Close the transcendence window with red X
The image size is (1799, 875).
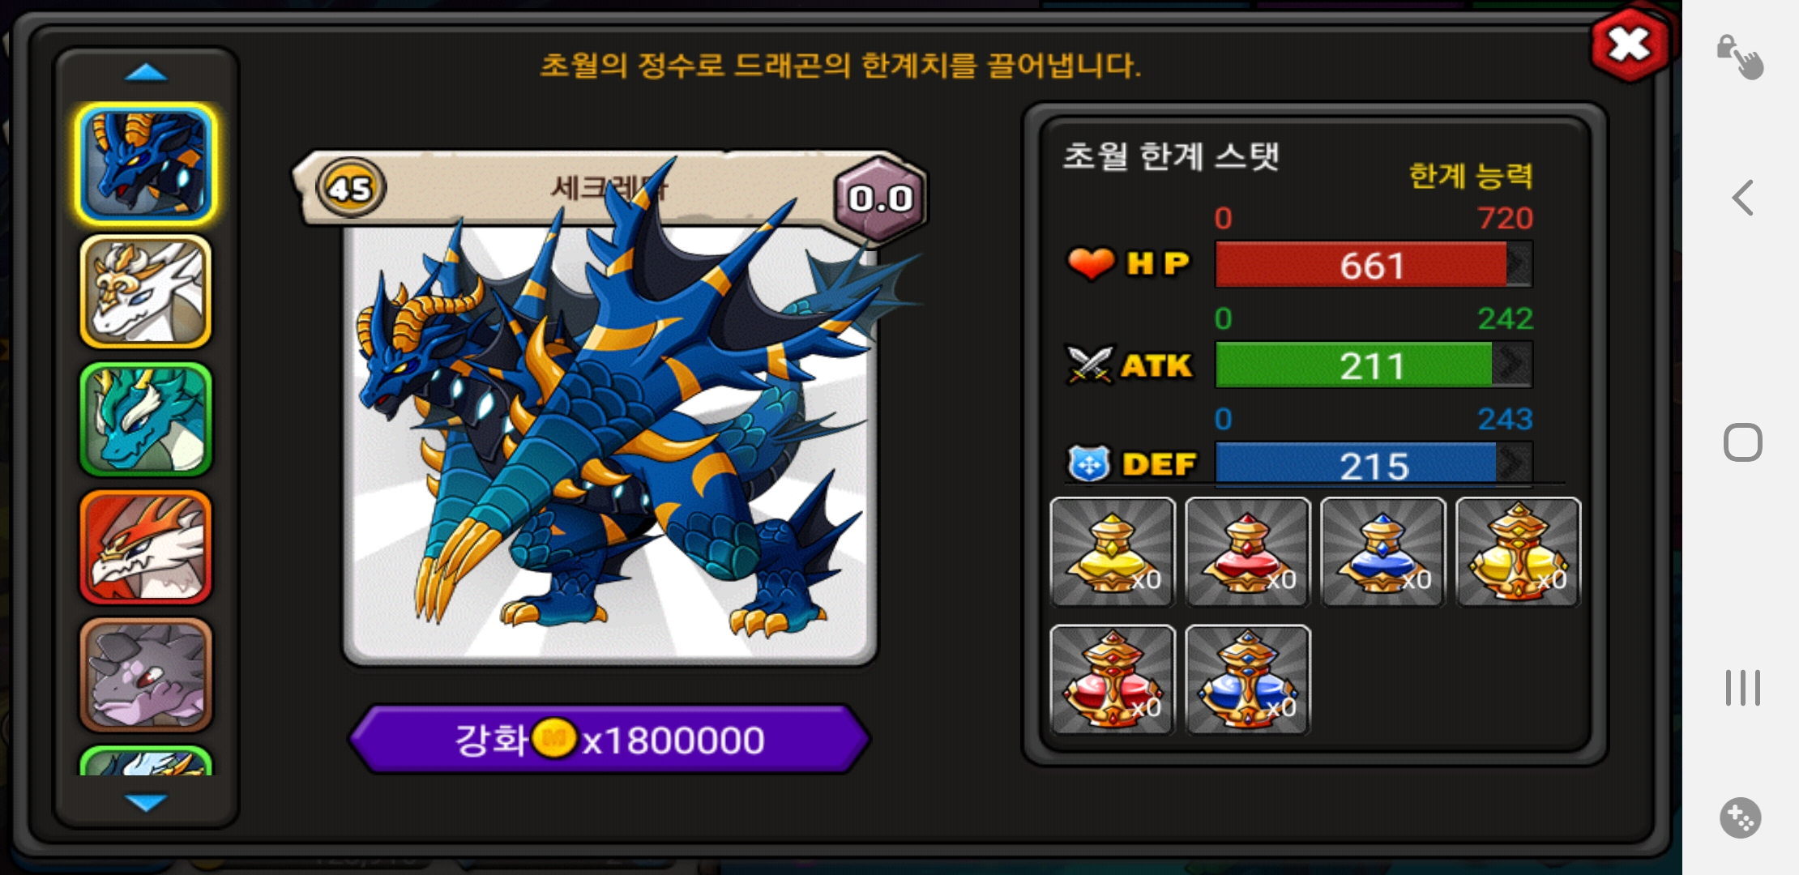(1630, 45)
